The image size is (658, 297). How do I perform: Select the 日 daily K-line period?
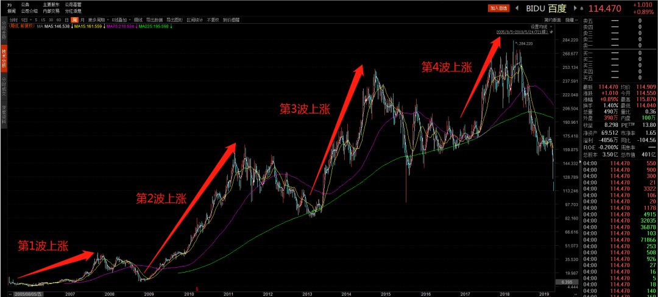click(67, 20)
